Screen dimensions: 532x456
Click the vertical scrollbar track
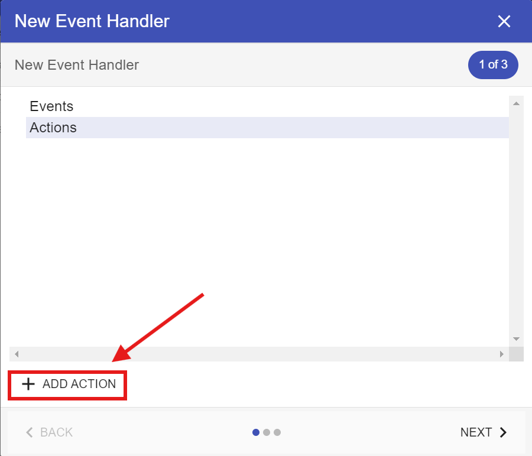pos(516,224)
